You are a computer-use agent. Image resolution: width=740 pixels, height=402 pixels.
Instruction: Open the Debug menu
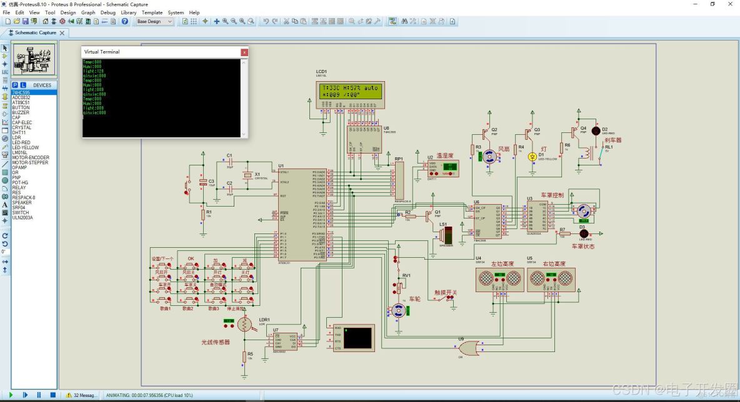coord(107,12)
